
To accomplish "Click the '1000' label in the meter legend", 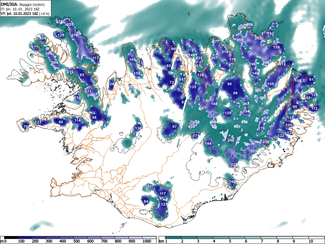I will [147, 241].
